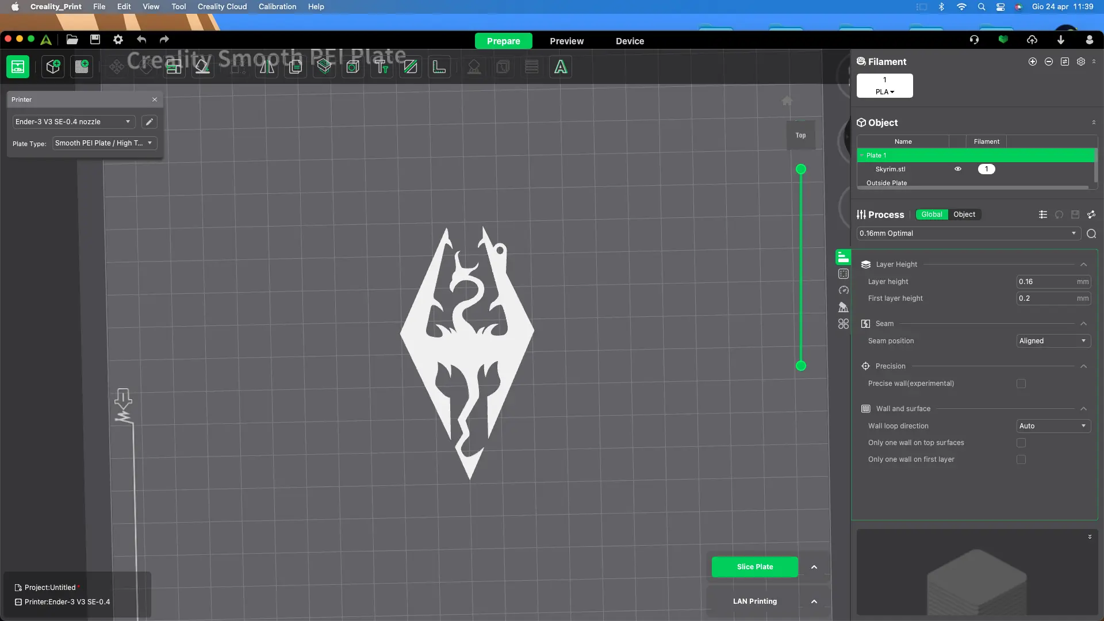Switch the Process scope to Global
Screen dimensions: 1104x621
[931, 214]
